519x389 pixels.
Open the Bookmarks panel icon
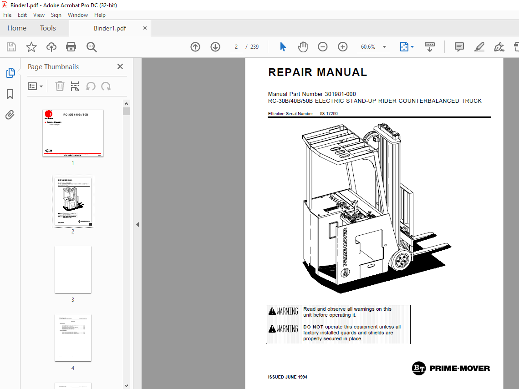pos(10,94)
